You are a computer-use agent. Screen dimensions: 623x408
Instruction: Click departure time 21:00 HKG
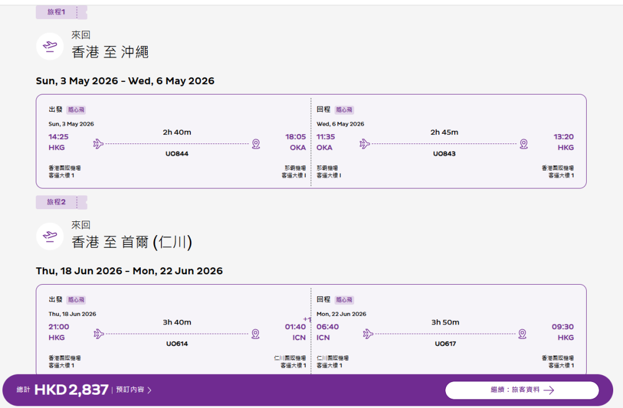point(59,332)
